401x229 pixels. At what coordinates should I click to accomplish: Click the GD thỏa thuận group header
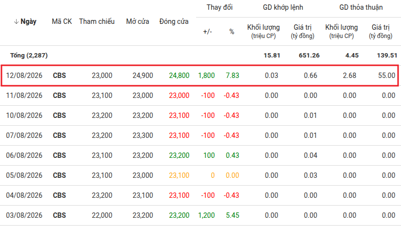pyautogui.click(x=361, y=7)
